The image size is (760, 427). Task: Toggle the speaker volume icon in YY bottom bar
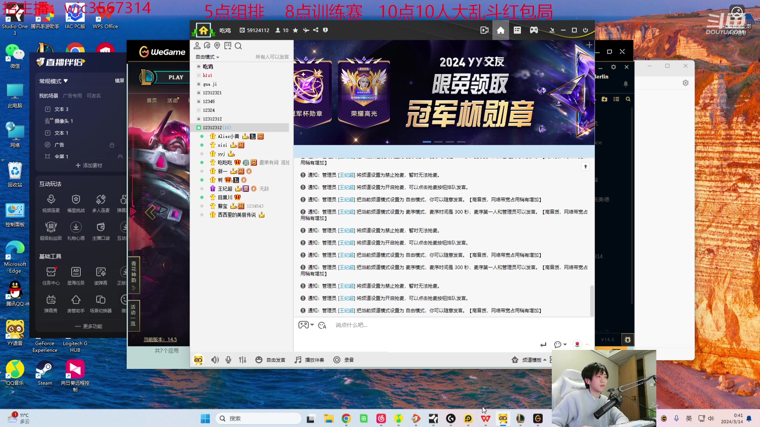(x=215, y=360)
